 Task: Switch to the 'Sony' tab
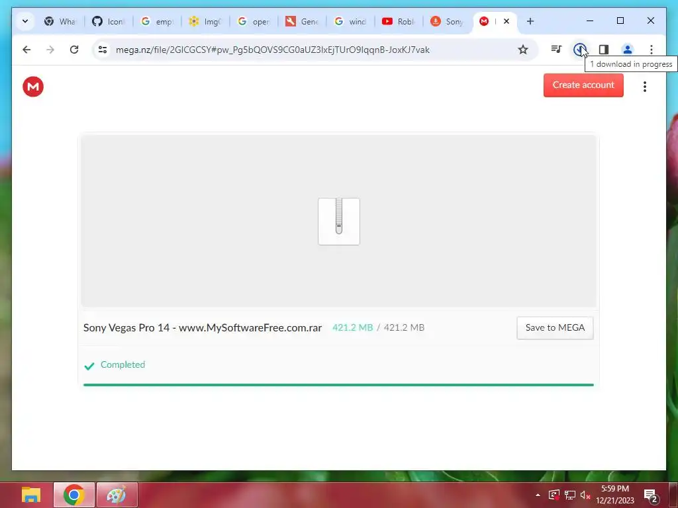pos(448,21)
